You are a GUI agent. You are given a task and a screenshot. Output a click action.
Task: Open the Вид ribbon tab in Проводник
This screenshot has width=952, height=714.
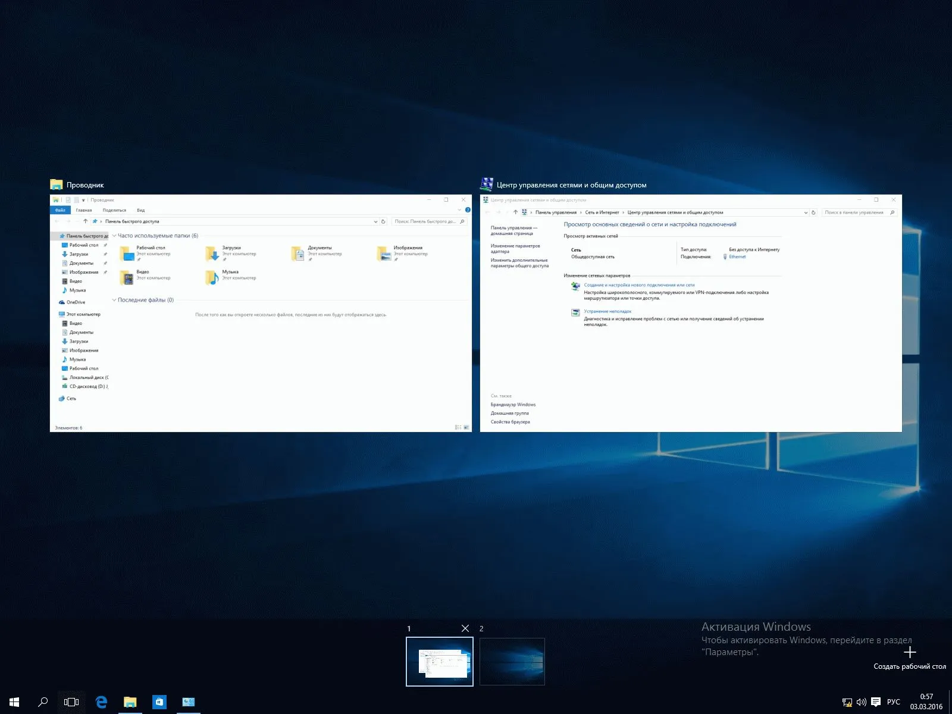click(141, 210)
